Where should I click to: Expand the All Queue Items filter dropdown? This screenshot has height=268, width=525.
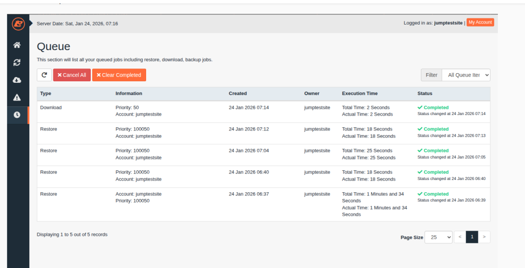point(466,75)
